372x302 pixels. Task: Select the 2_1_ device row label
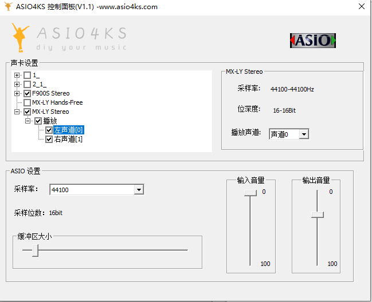click(40, 84)
